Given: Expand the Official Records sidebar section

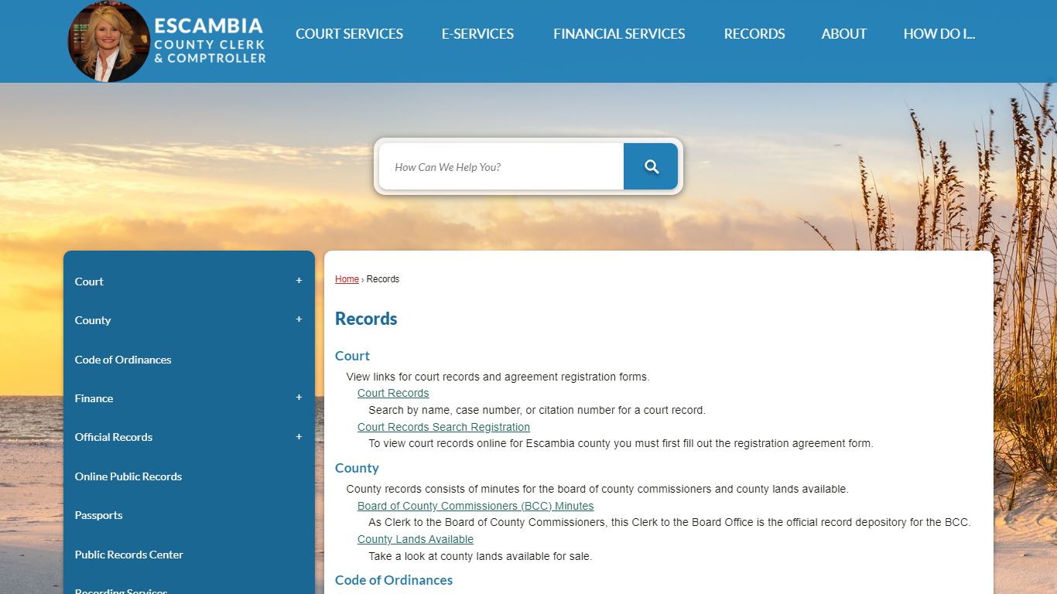Looking at the screenshot, I should pyautogui.click(x=299, y=436).
